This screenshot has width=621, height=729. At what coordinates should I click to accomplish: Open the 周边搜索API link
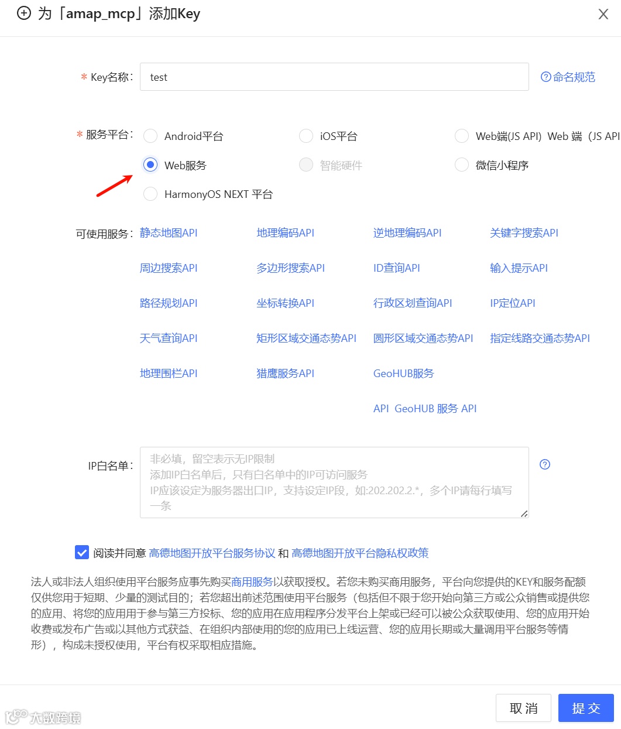click(169, 268)
